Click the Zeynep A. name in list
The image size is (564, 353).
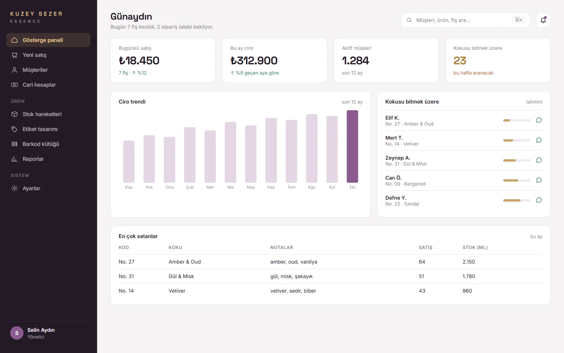tap(398, 158)
